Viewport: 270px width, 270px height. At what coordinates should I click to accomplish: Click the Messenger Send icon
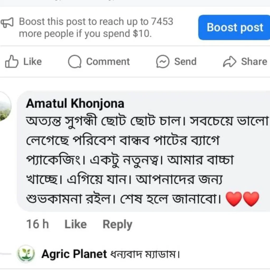pyautogui.click(x=162, y=62)
